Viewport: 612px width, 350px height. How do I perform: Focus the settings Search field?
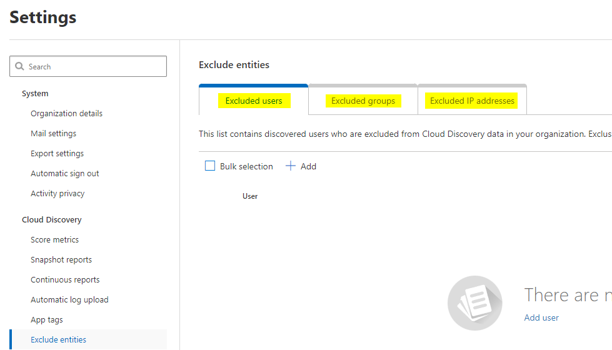(88, 66)
